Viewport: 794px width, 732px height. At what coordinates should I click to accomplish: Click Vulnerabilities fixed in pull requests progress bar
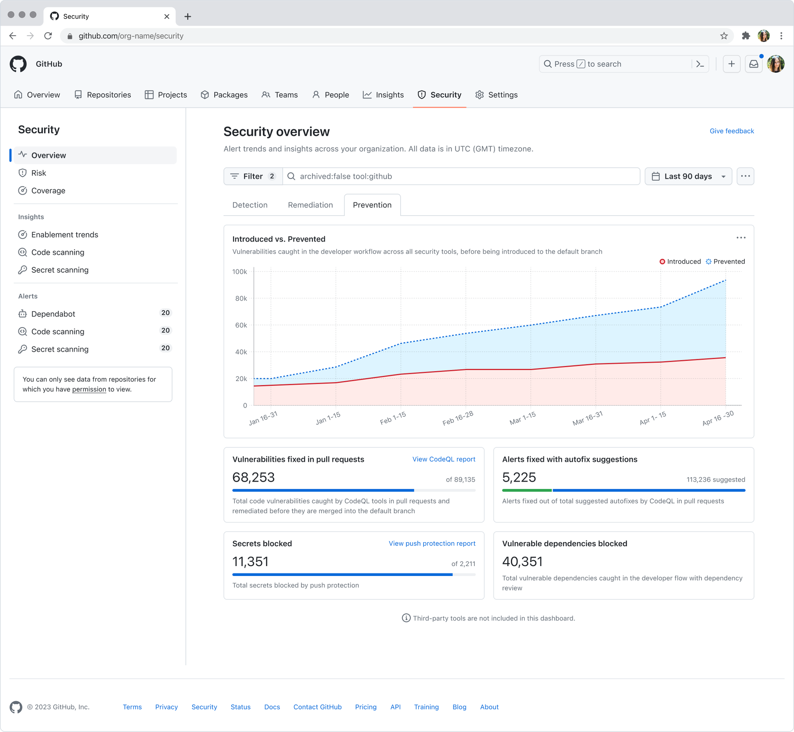click(354, 491)
